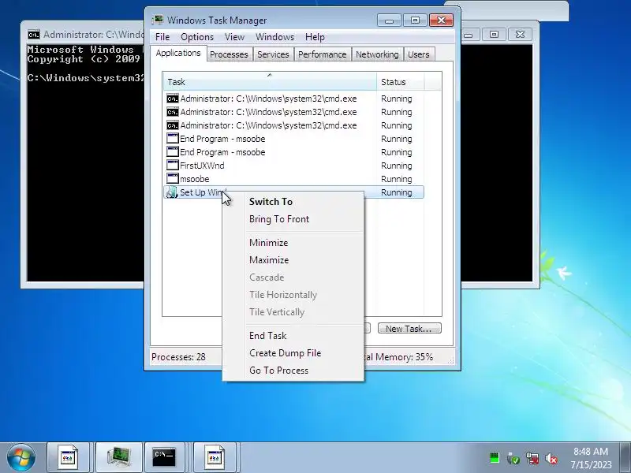Click the FirstUXWnd task window icon
The image size is (631, 473).
pos(172,166)
